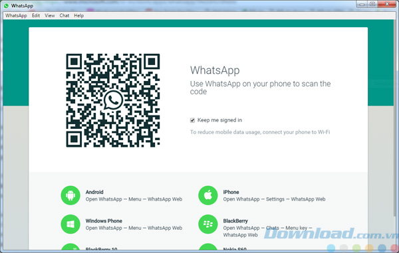The height and width of the screenshot is (253, 399).
Task: Click the QR code image
Action: click(x=113, y=100)
